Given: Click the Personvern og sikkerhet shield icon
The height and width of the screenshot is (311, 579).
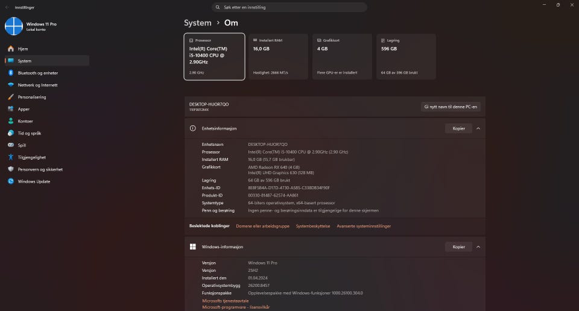Looking at the screenshot, I should pos(11,169).
